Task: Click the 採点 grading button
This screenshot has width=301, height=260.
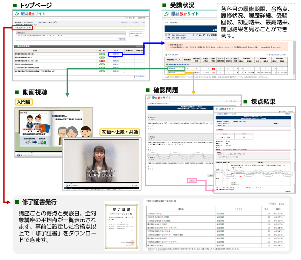Action: (192, 181)
